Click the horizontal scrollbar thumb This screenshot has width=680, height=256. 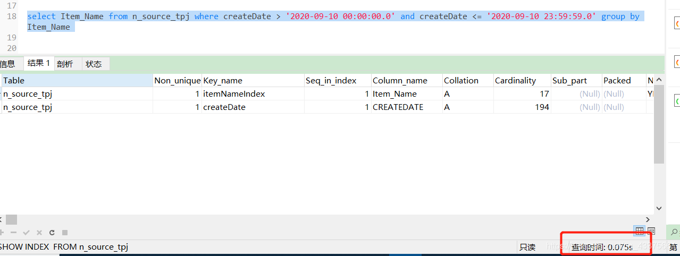11,219
